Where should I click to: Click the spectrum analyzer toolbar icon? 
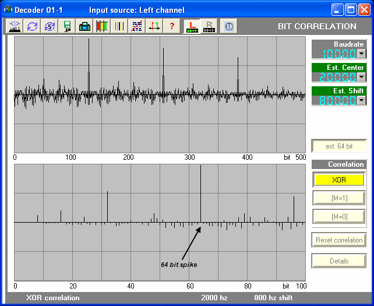pyautogui.click(x=15, y=26)
